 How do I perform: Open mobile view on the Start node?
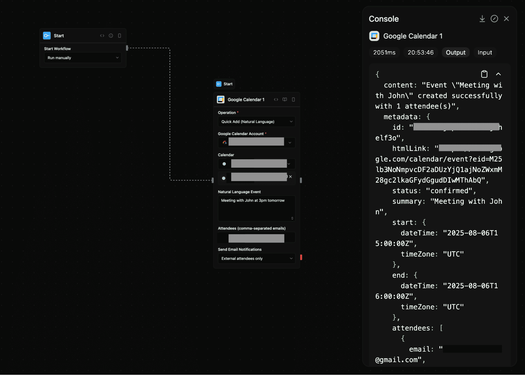[x=119, y=36]
